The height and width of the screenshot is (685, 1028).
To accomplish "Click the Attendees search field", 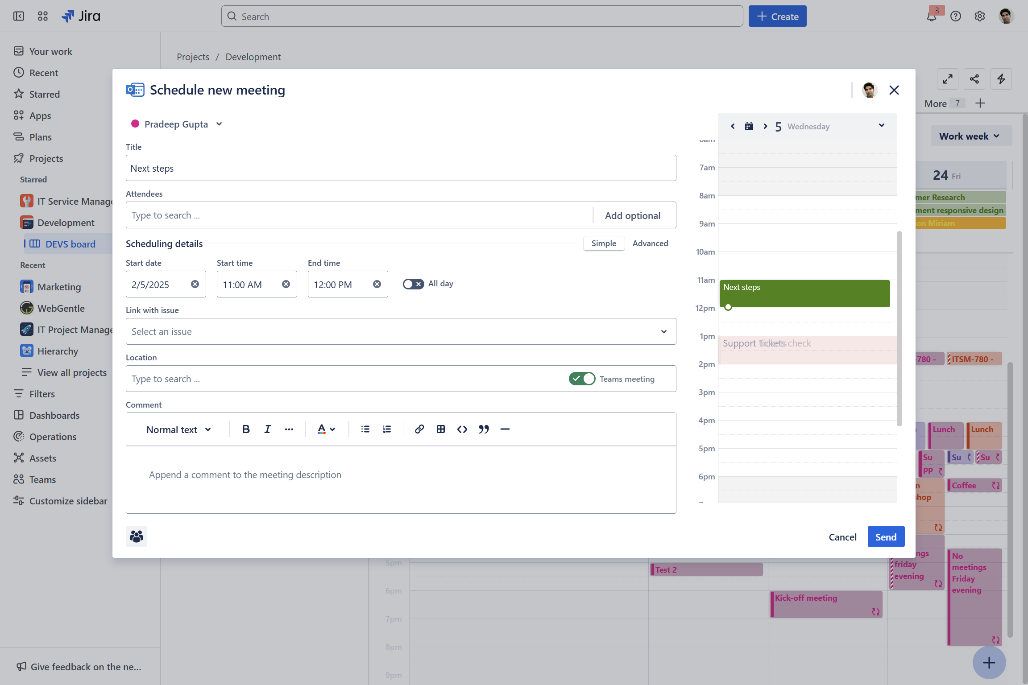I will [359, 215].
